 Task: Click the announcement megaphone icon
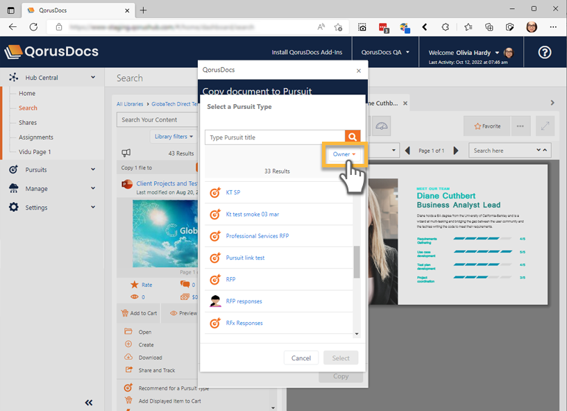click(126, 153)
